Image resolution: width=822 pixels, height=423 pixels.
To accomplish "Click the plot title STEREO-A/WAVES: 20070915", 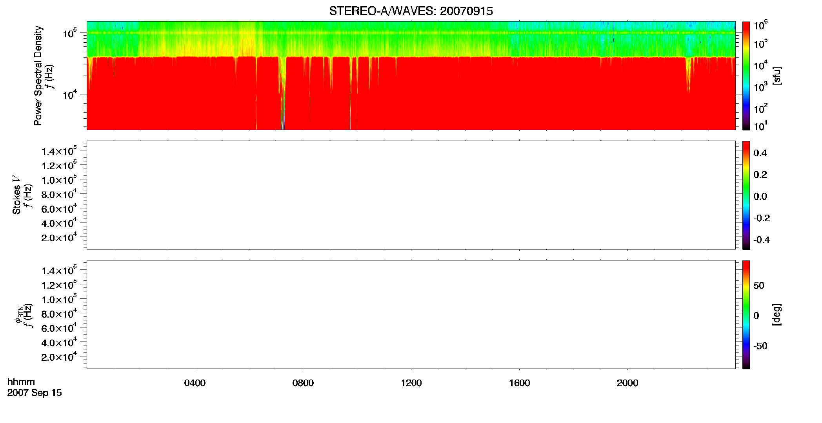I will point(411,11).
